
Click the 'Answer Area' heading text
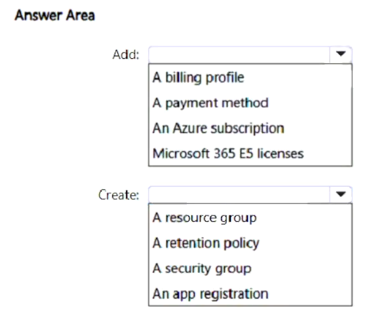coord(55,15)
